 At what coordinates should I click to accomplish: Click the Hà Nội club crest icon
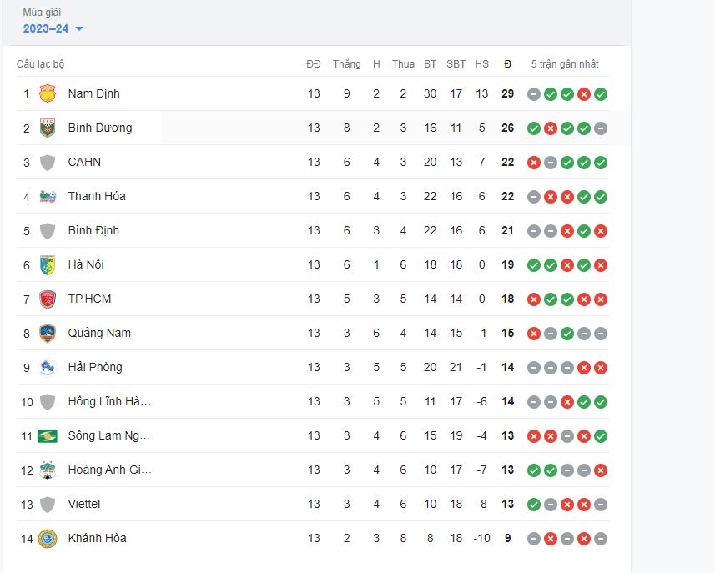48,264
